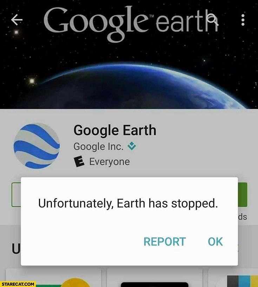This screenshot has width=258, height=287.
Task: Tap the green button behind the dialog
Action: pos(243,195)
